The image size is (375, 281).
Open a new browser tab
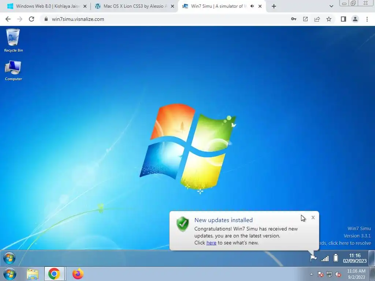pyautogui.click(x=274, y=6)
